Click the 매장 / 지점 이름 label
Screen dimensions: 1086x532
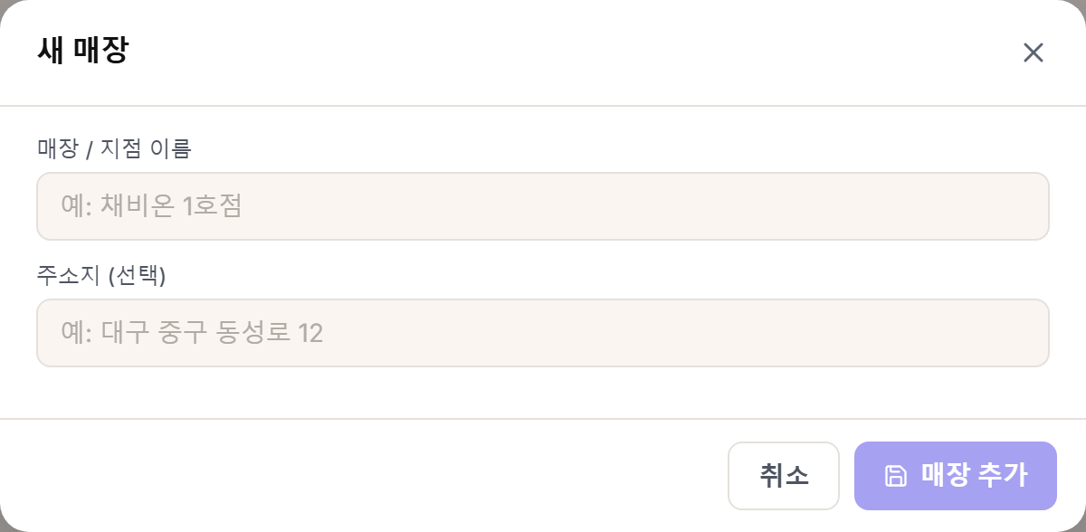pos(114,148)
